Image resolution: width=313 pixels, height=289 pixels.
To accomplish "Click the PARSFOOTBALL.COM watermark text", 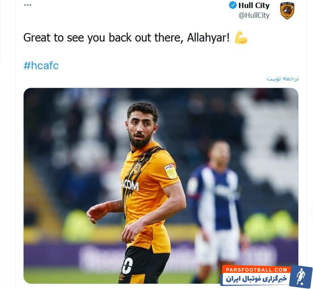I will pyautogui.click(x=256, y=270).
